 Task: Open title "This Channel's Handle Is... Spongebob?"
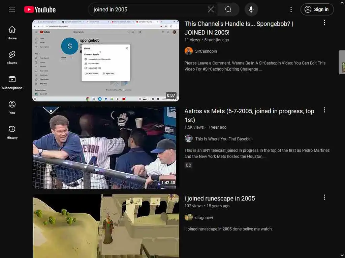[x=239, y=28]
